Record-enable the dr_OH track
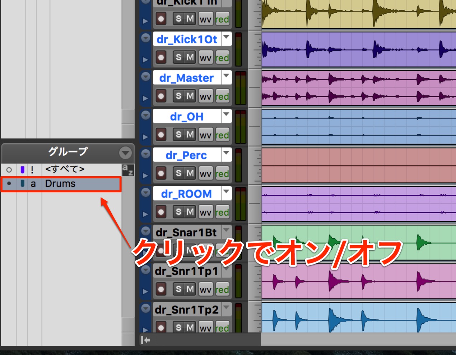This screenshot has width=456, height=355. pyautogui.click(x=161, y=135)
